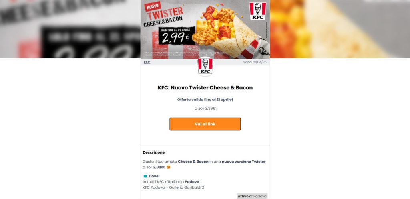Click the Scad. 21/04/25 expiry label
Viewport: 410px width, 199px height.
pos(255,62)
